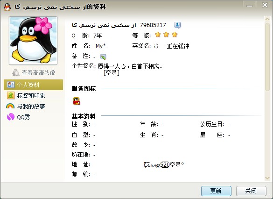The width and height of the screenshot is (273, 199).
Task: Click the 关闭 button
Action: [x=251, y=191]
